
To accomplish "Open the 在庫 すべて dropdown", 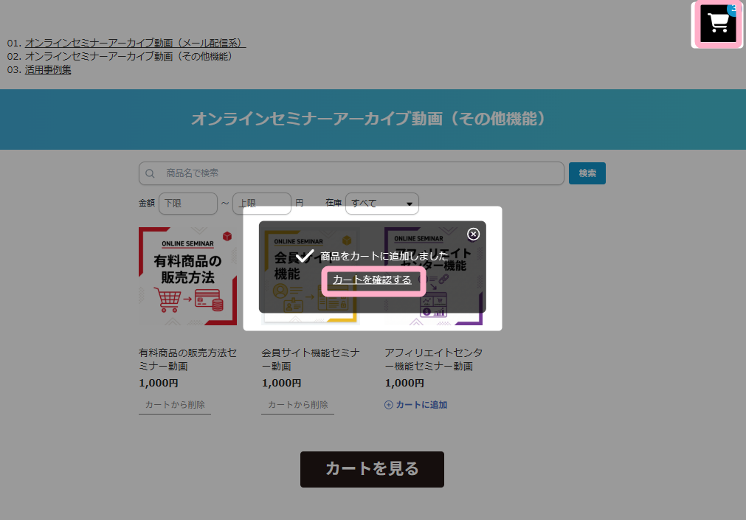I will tap(382, 203).
